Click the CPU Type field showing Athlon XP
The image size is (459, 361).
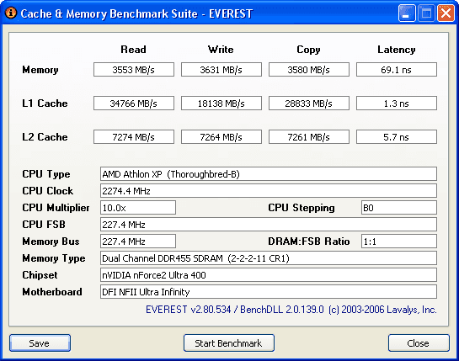269,174
